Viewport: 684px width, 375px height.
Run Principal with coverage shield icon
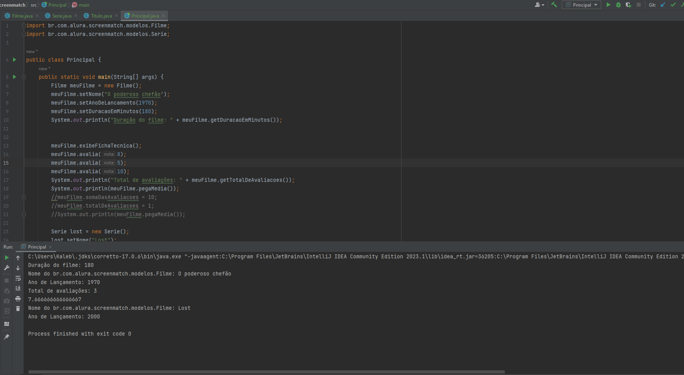coord(628,5)
